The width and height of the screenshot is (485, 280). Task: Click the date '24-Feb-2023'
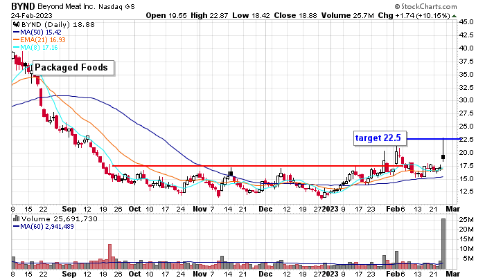click(x=32, y=15)
